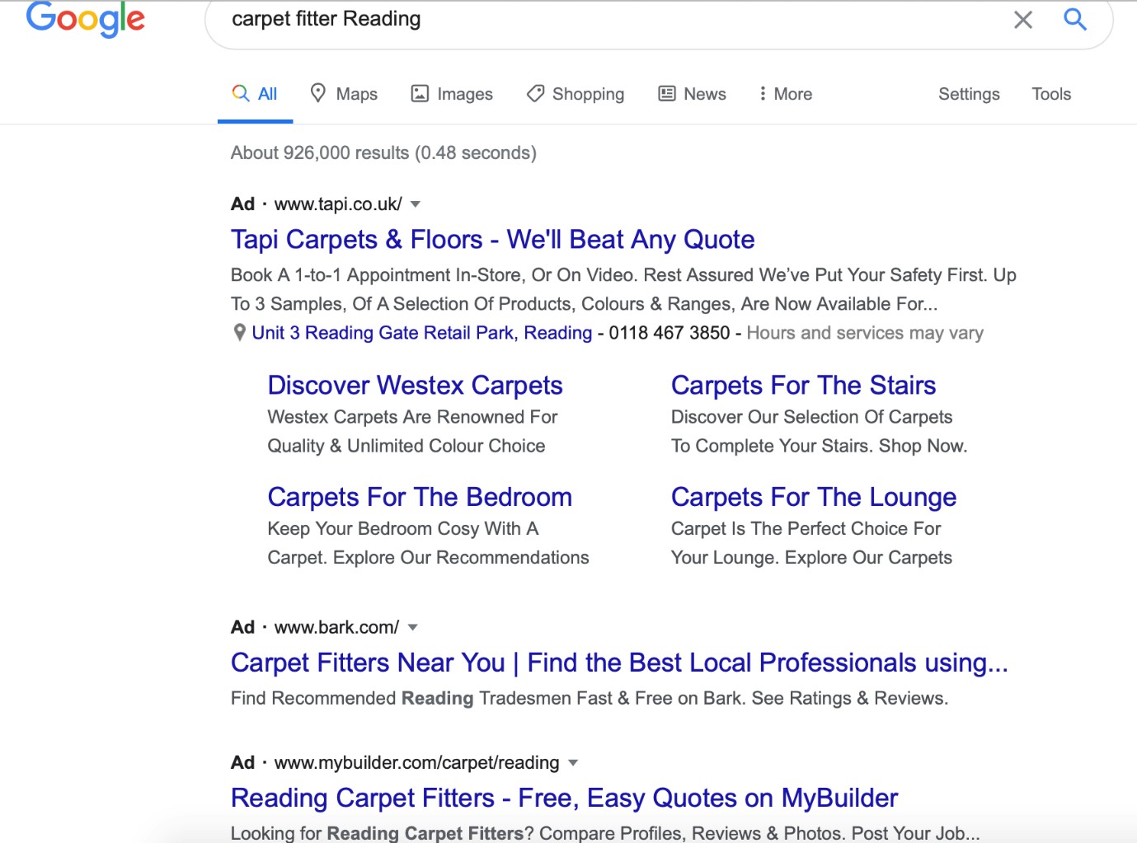
Task: Click the three-dot More icon
Action: point(763,94)
